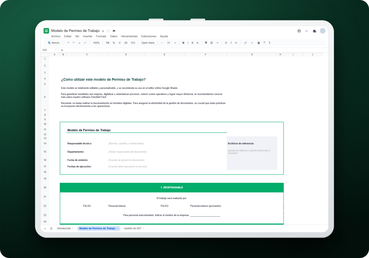Insert a link using the link icon
The image size is (369, 258).
[x=245, y=43]
